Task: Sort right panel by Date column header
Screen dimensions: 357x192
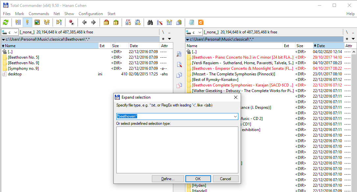Action: (328, 46)
